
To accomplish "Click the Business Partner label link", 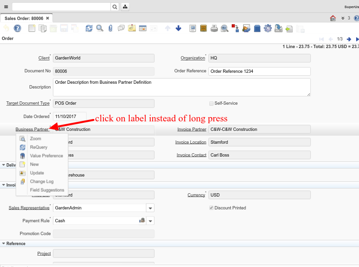I will click(x=32, y=129).
